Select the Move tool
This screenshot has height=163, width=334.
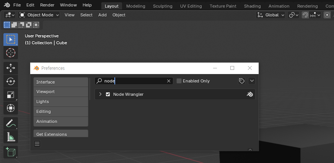11,68
